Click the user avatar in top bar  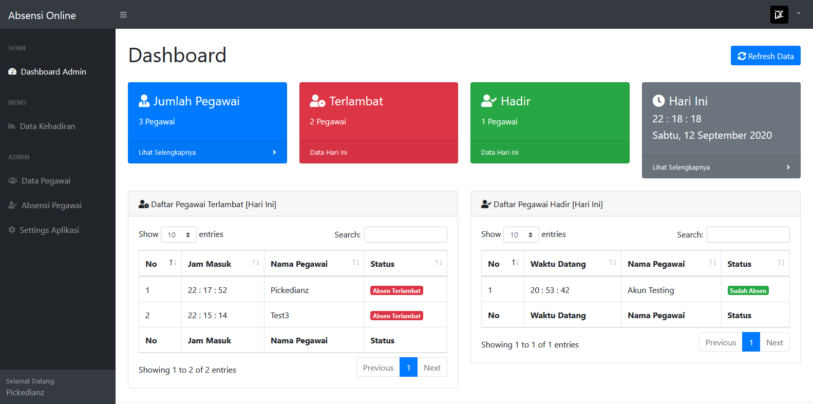[x=779, y=14]
